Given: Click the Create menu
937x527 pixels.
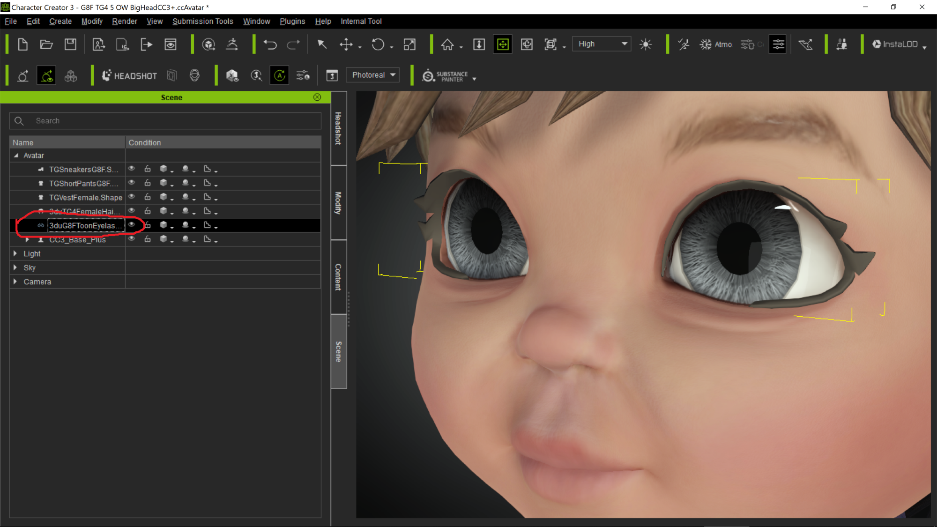Looking at the screenshot, I should click(x=60, y=22).
